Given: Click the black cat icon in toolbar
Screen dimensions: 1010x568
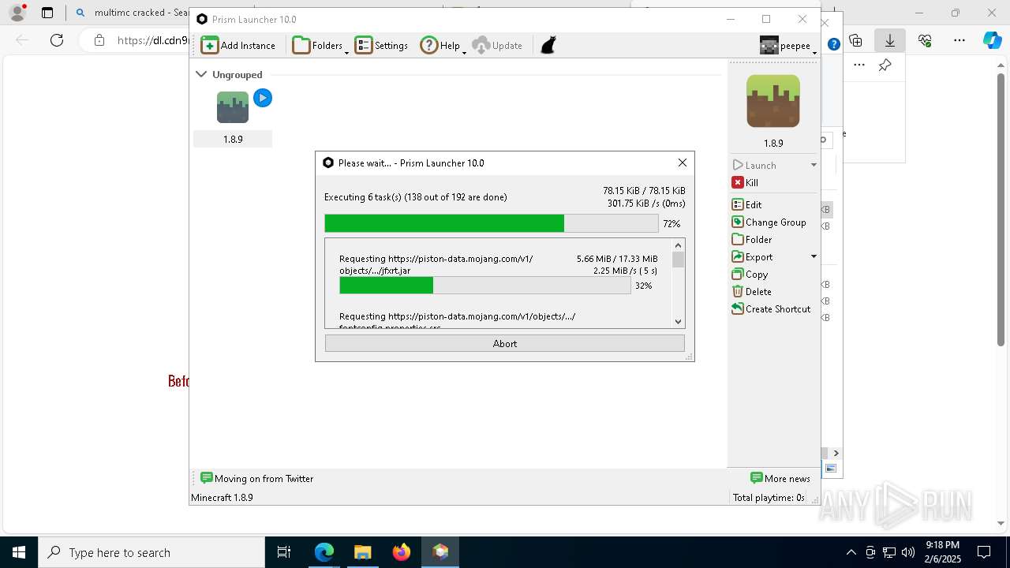Looking at the screenshot, I should (x=548, y=45).
